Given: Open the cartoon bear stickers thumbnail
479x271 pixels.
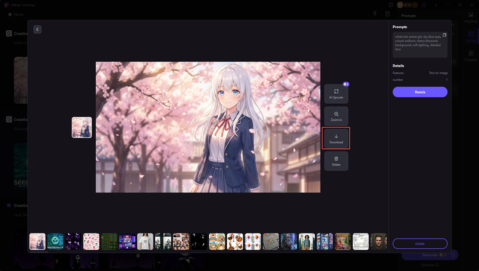Looking at the screenshot, I should coord(217,241).
